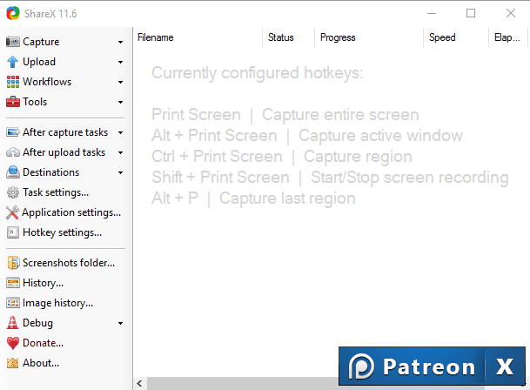Click the horizontal scrollbar left arrow
530x390 pixels.
pyautogui.click(x=140, y=383)
